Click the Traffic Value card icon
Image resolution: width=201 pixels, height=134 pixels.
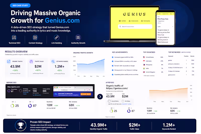tap(31, 61)
